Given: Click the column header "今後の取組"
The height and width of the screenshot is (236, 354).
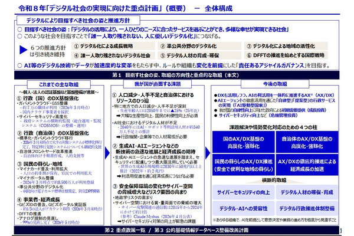Looking at the screenshot, I should tap(275, 84).
